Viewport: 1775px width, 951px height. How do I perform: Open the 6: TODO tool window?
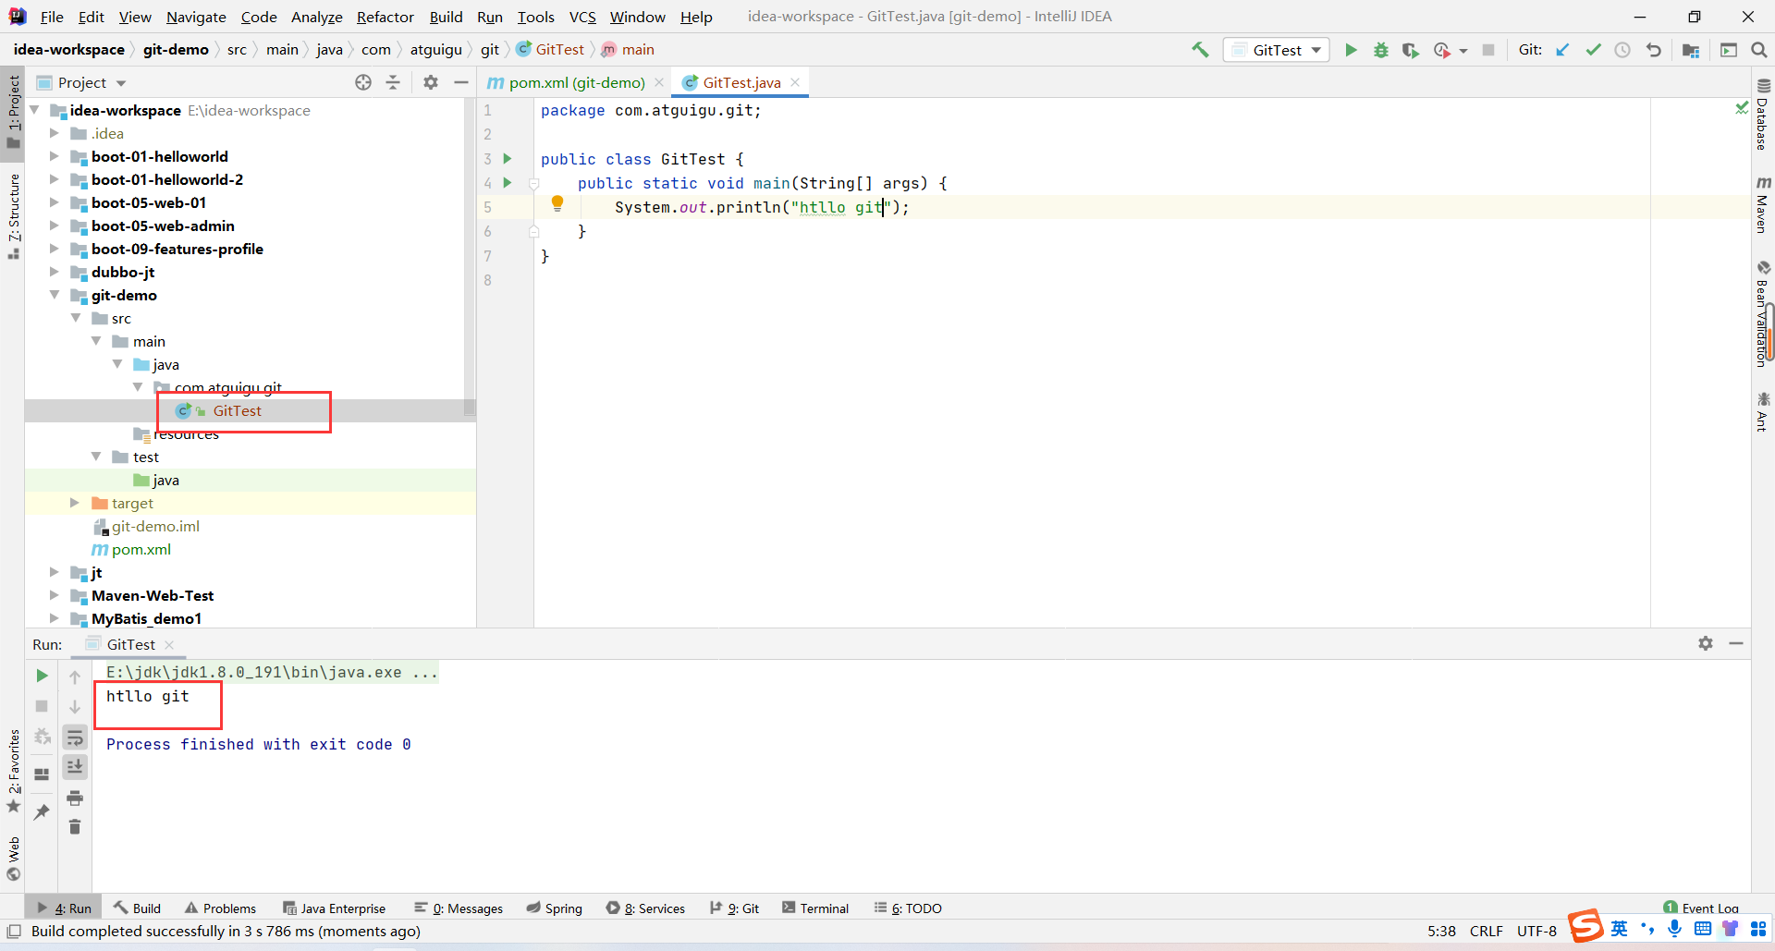[x=908, y=908]
